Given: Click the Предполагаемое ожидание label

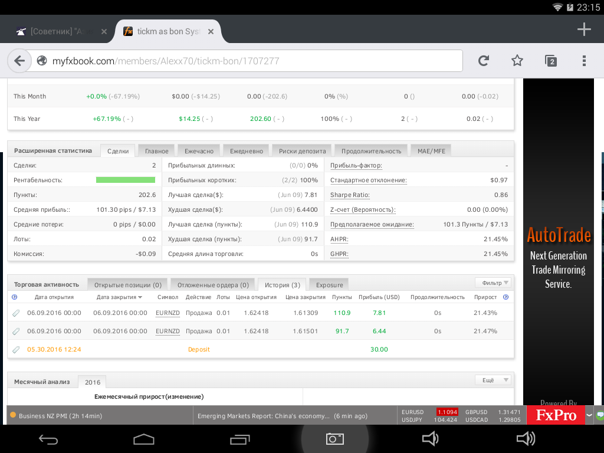Looking at the screenshot, I should click(x=372, y=225).
